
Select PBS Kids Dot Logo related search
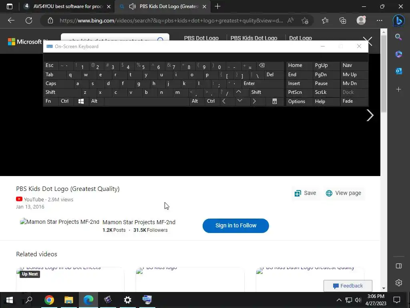click(253, 38)
